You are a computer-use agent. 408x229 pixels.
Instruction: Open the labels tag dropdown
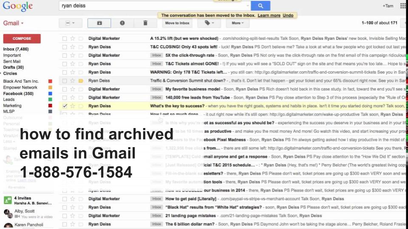209,23
